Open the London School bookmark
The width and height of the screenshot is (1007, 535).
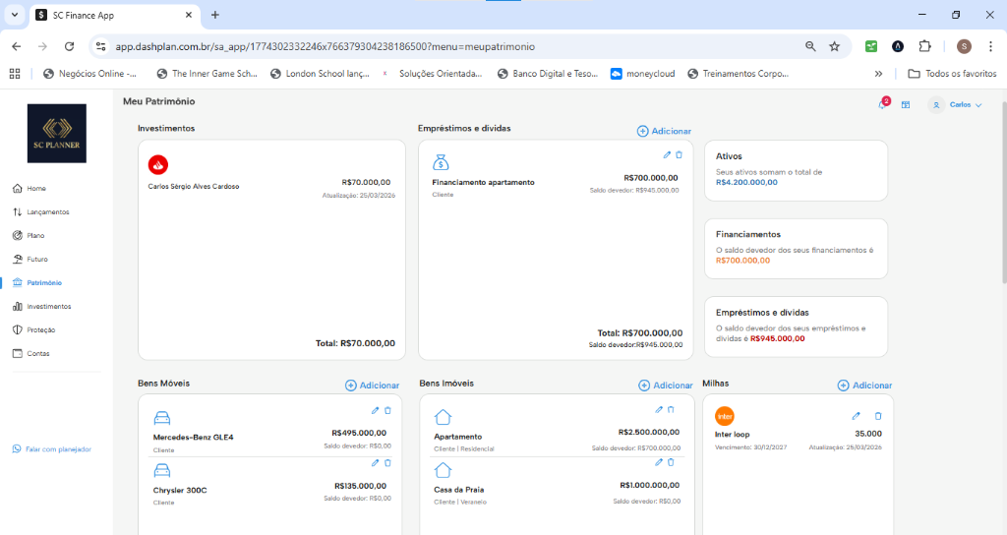(x=320, y=74)
